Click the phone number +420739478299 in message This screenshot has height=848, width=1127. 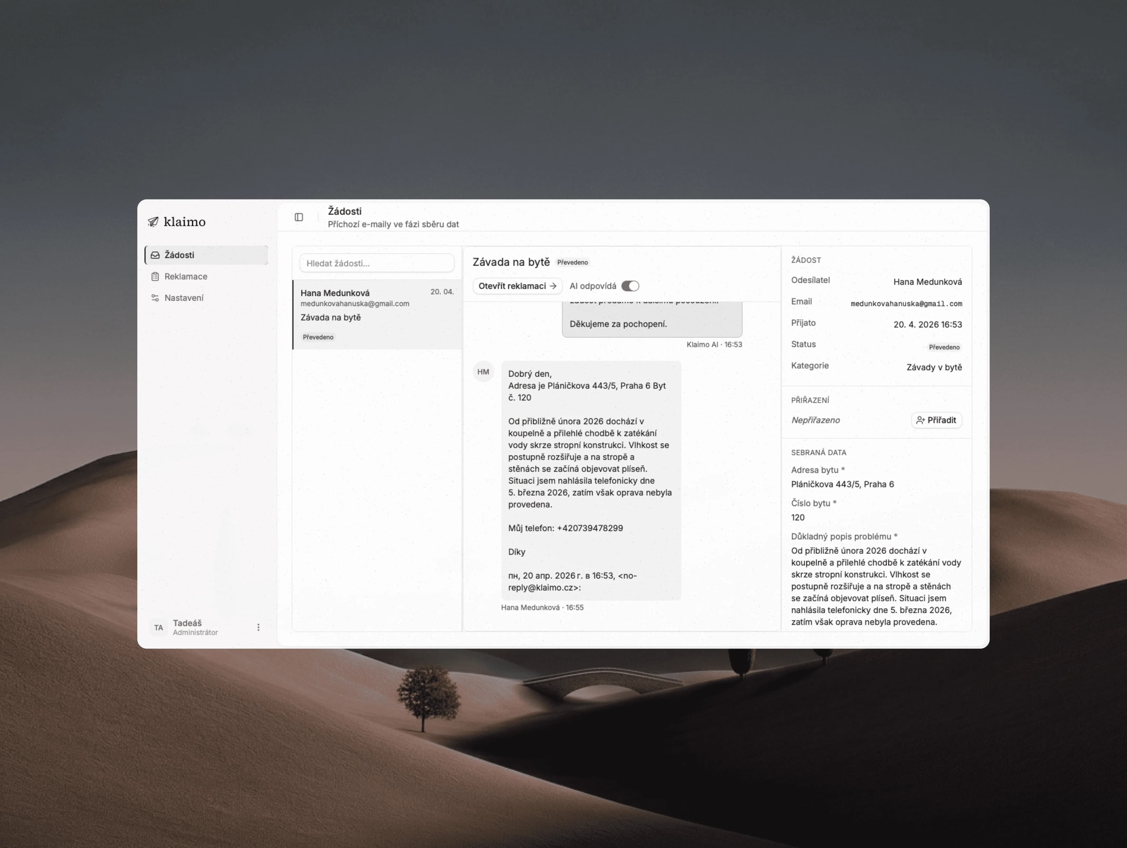pos(590,528)
